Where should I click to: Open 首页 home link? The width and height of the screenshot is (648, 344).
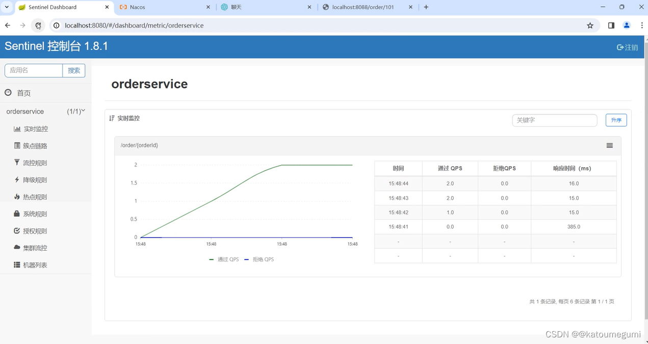point(24,93)
